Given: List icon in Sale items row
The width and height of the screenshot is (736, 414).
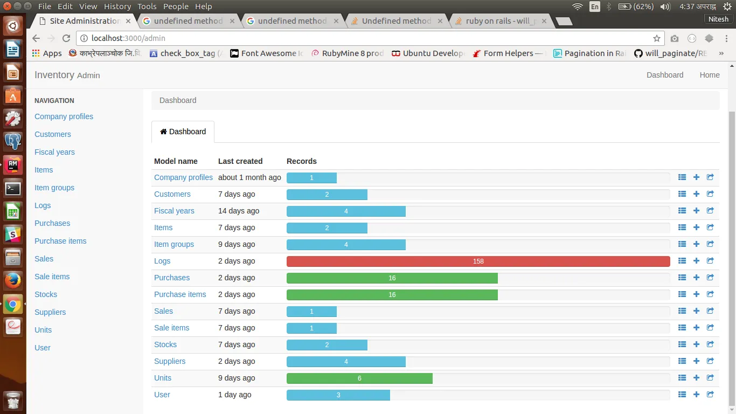Looking at the screenshot, I should point(682,328).
